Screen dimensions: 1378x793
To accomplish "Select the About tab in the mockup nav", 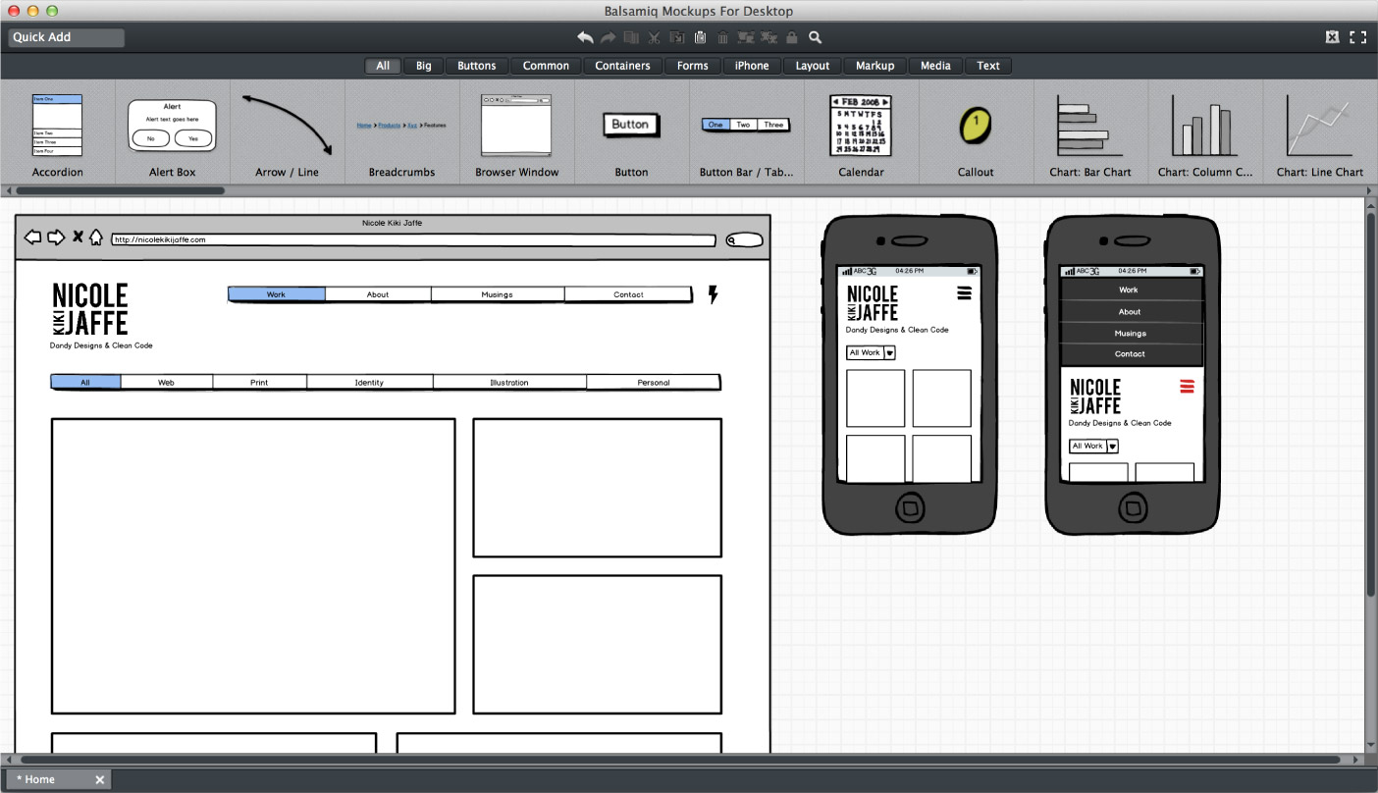I will click(x=378, y=294).
